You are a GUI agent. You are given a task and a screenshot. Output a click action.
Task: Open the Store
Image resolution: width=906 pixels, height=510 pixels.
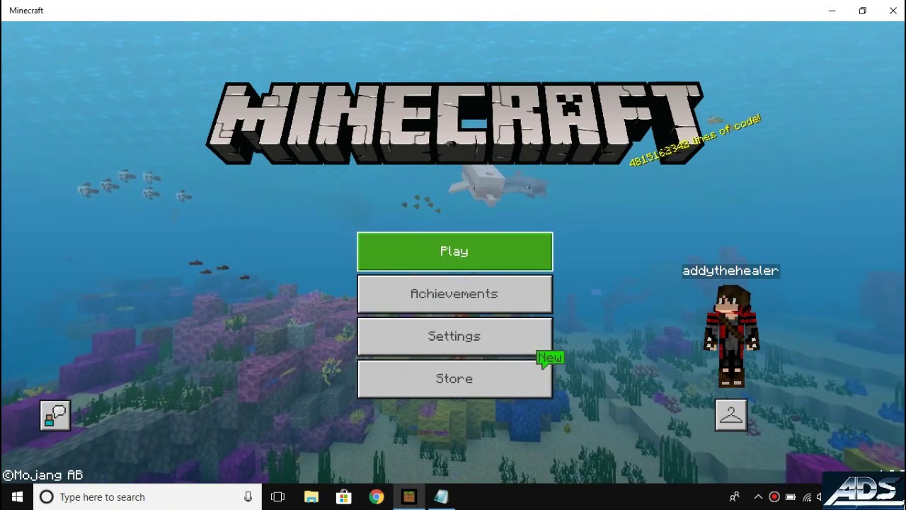pos(454,379)
